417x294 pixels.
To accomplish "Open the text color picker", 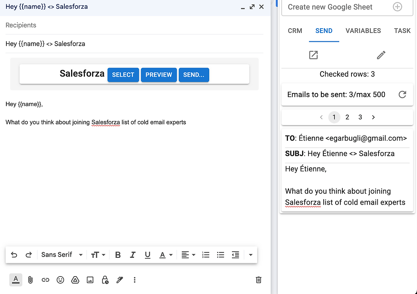I will pos(166,255).
